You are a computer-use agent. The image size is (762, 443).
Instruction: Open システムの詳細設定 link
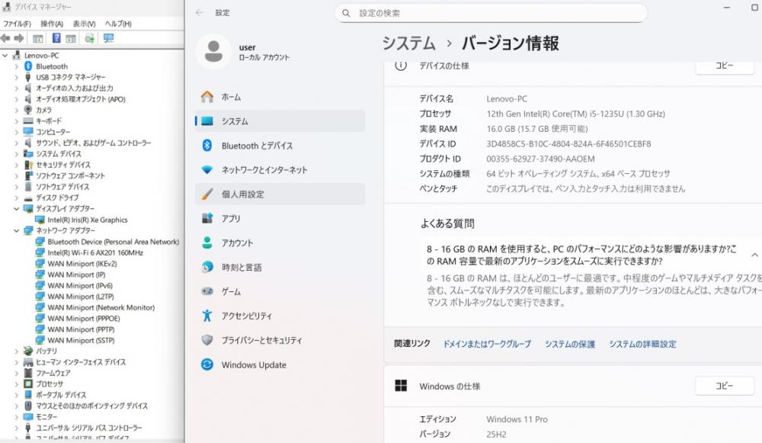[x=642, y=344]
